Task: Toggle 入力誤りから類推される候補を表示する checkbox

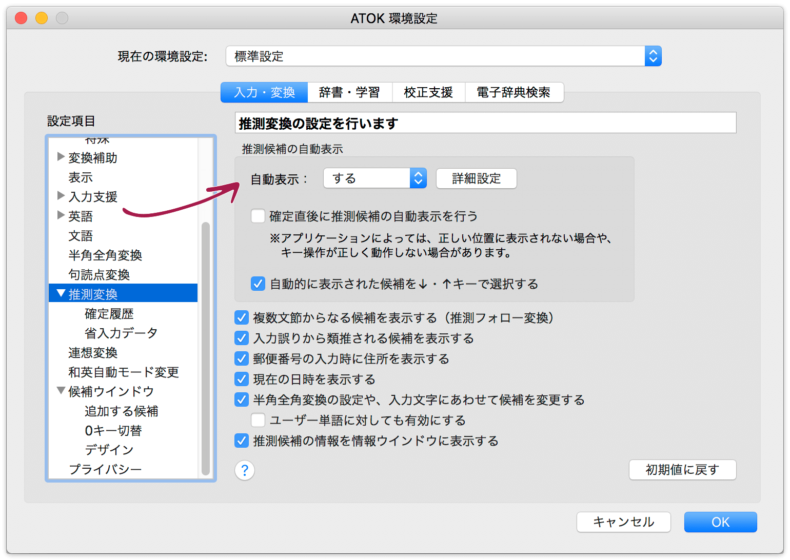Action: point(242,338)
